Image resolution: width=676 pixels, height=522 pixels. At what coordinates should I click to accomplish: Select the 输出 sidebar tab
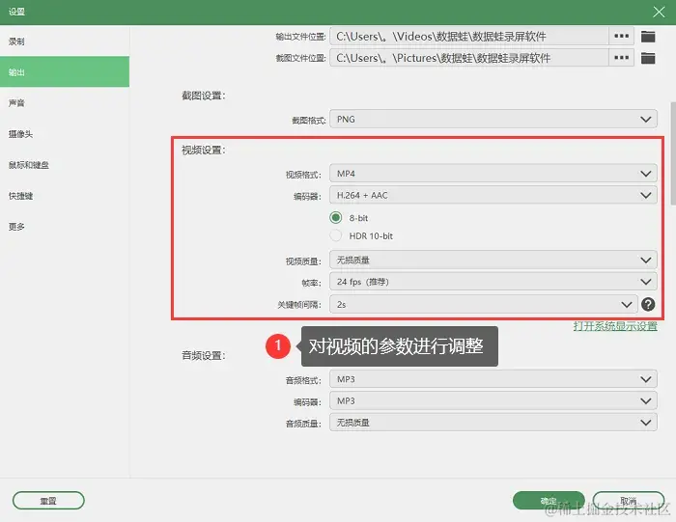[65, 72]
